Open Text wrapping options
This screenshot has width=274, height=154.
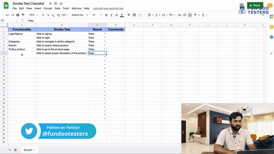[164, 15]
